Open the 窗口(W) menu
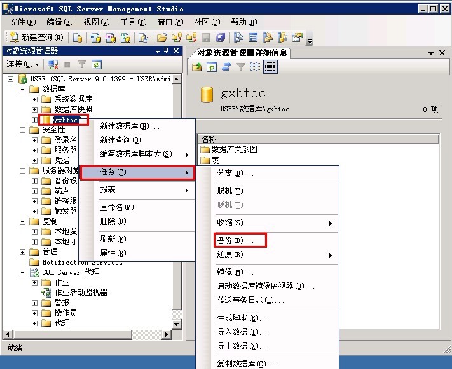452x369 pixels. pyautogui.click(x=170, y=22)
